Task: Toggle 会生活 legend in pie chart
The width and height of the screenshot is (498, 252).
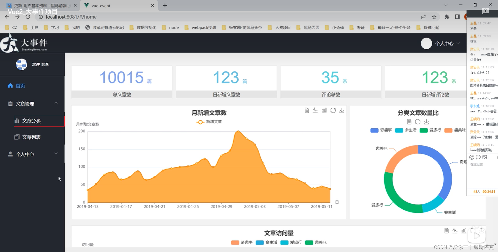Action: 406,130
